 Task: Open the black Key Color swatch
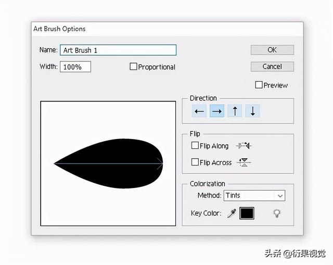click(x=247, y=213)
